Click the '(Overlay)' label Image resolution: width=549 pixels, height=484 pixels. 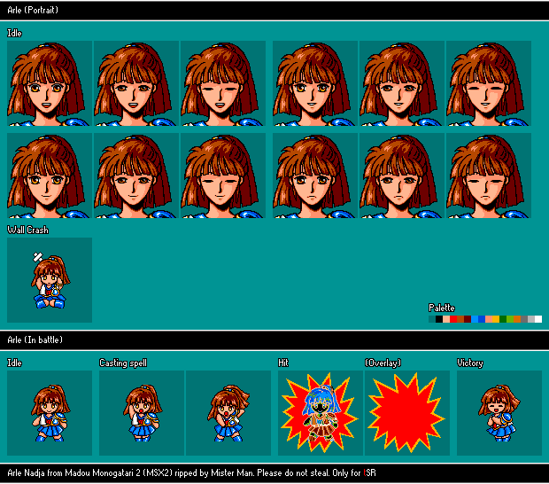click(x=383, y=363)
